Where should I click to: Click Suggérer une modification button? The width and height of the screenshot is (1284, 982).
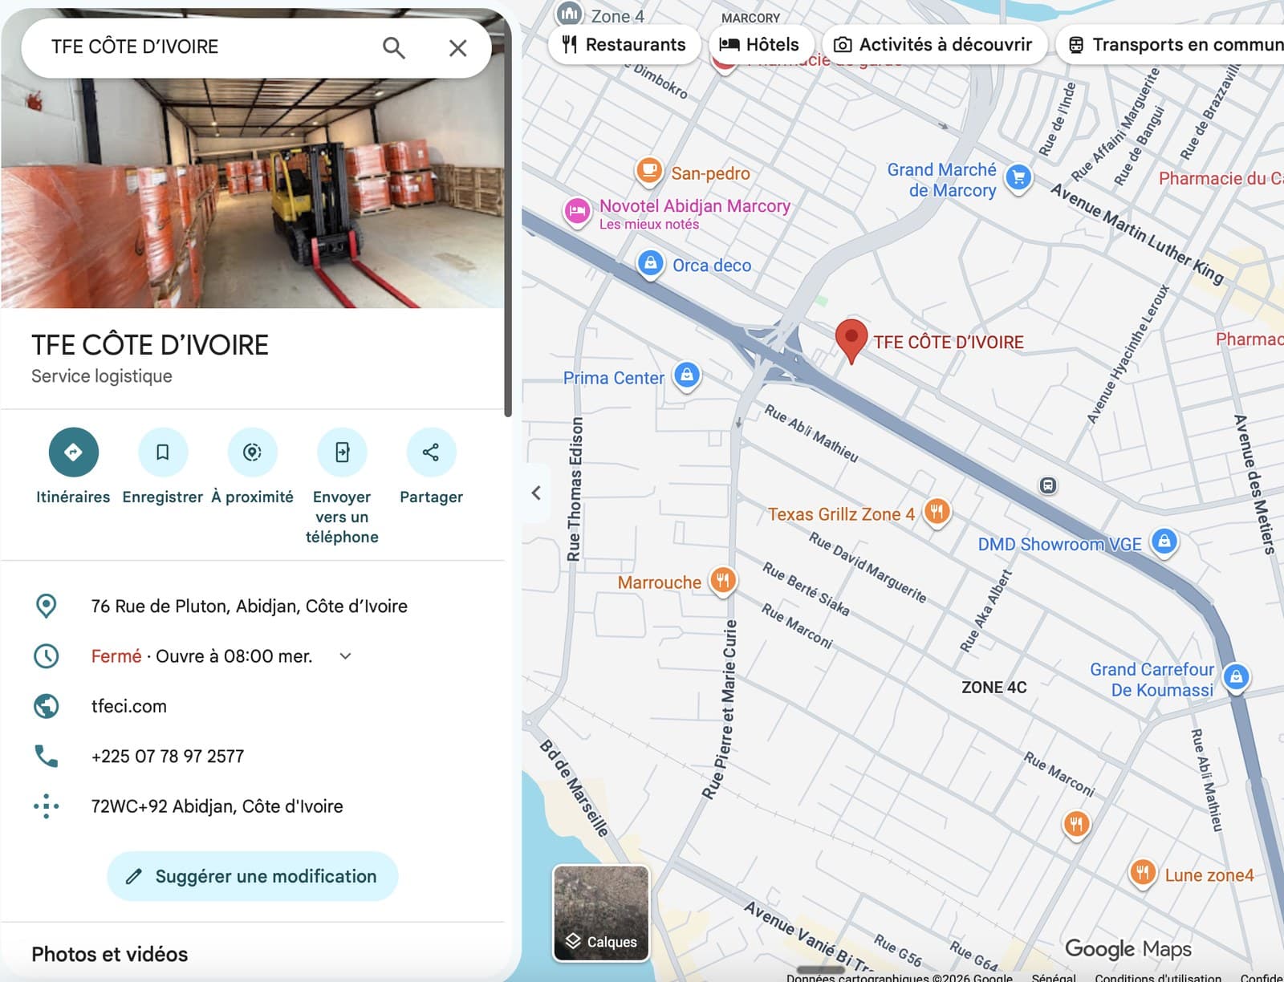[252, 876]
